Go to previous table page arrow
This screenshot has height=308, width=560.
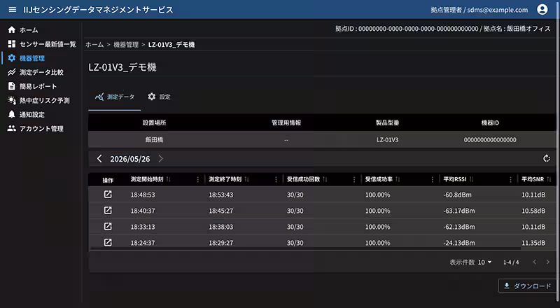[x=534, y=262]
